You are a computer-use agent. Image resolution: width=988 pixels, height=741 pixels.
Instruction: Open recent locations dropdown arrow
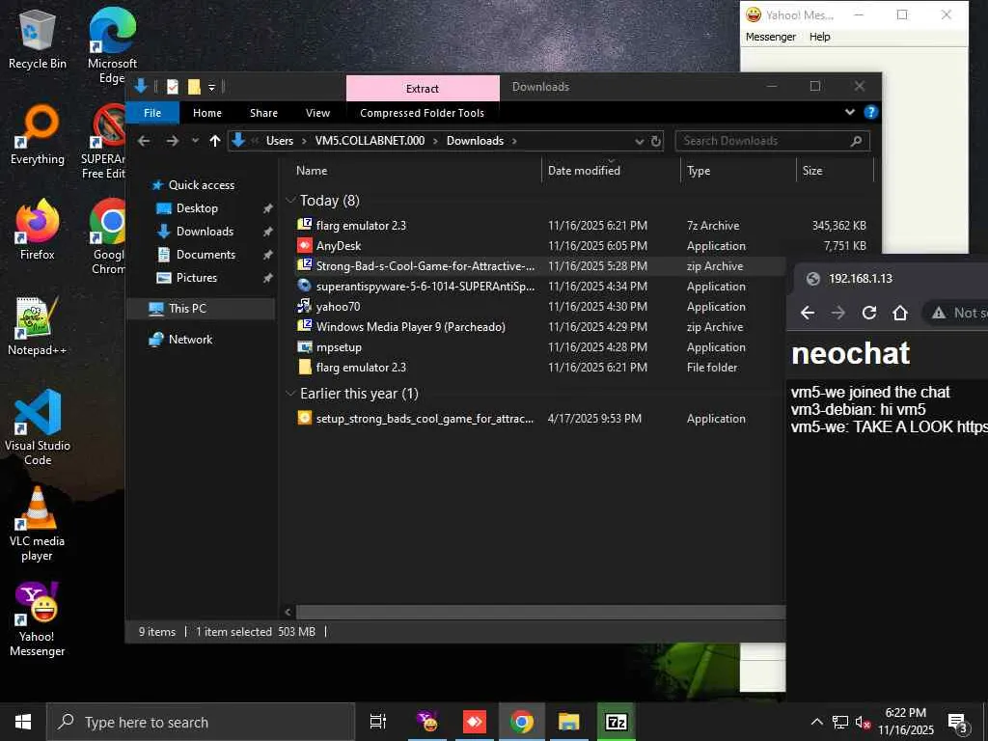tap(195, 141)
